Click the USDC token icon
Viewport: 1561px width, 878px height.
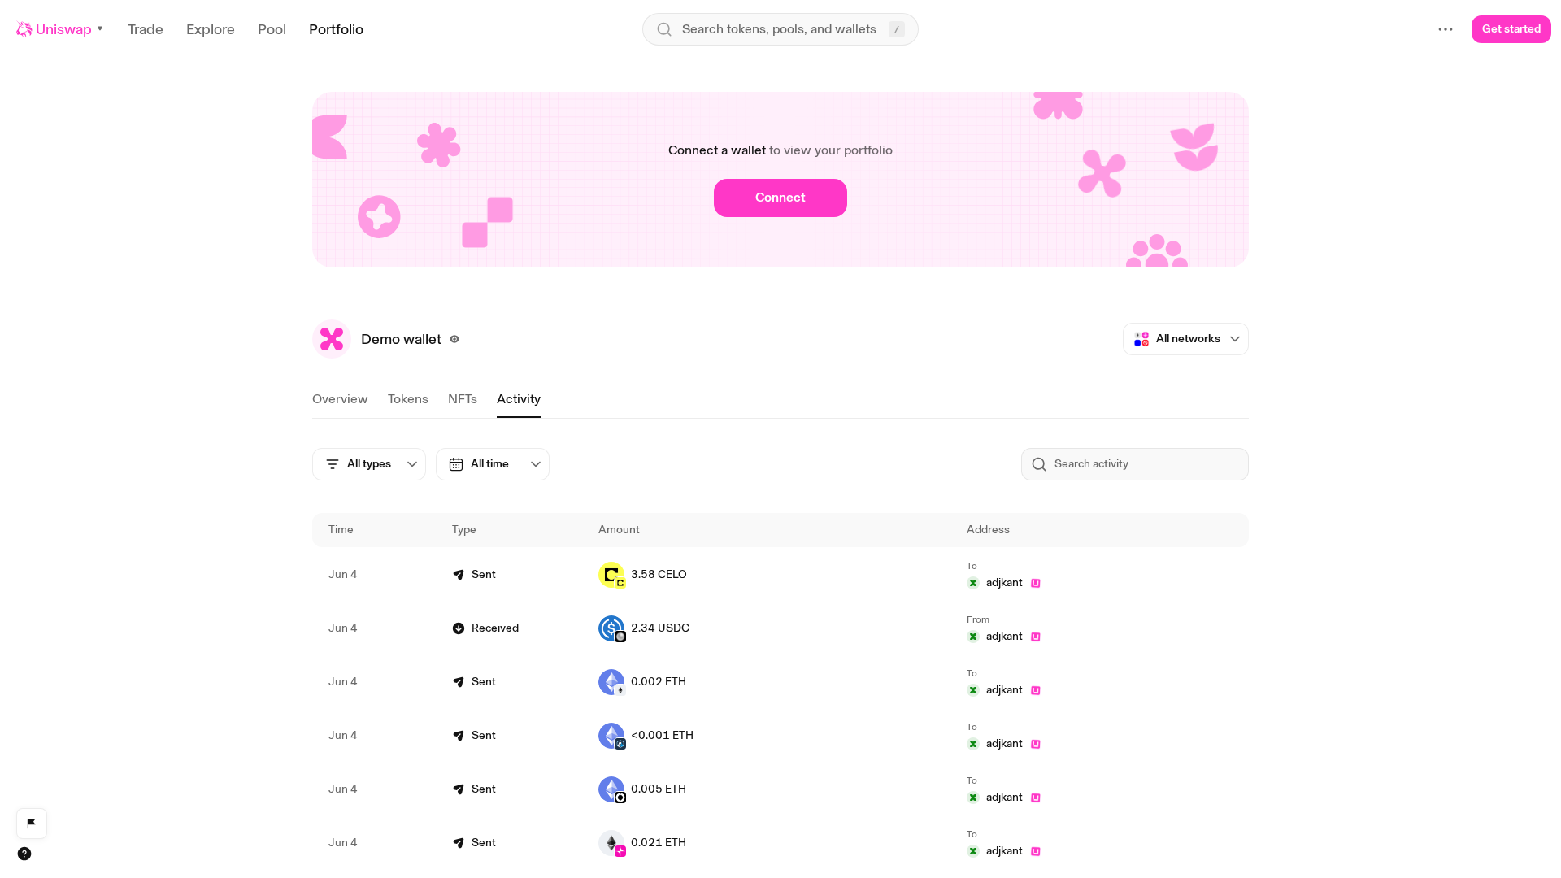[611, 628]
